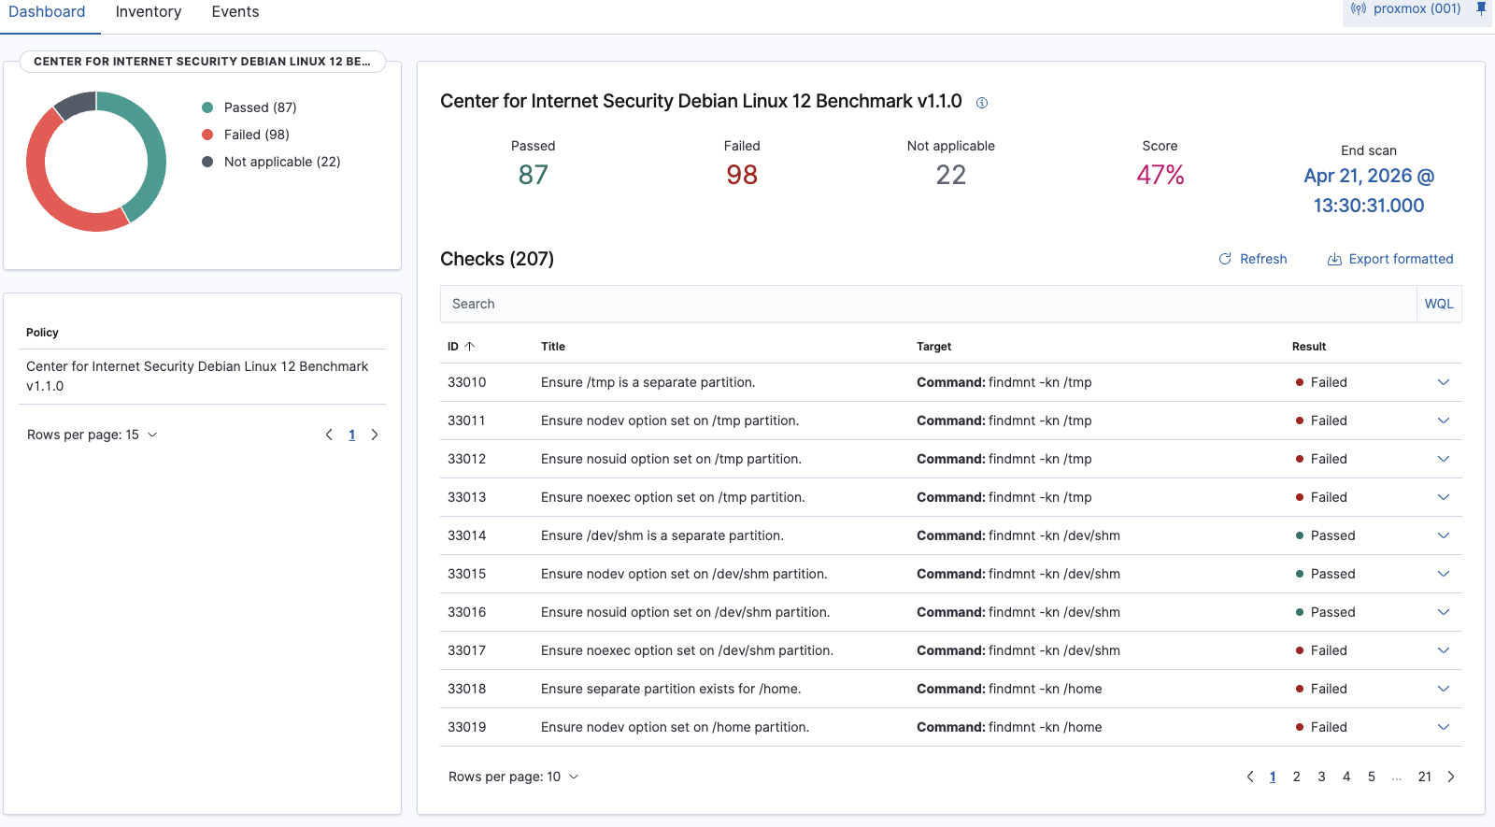Click the target command of check 33019

point(1009,727)
